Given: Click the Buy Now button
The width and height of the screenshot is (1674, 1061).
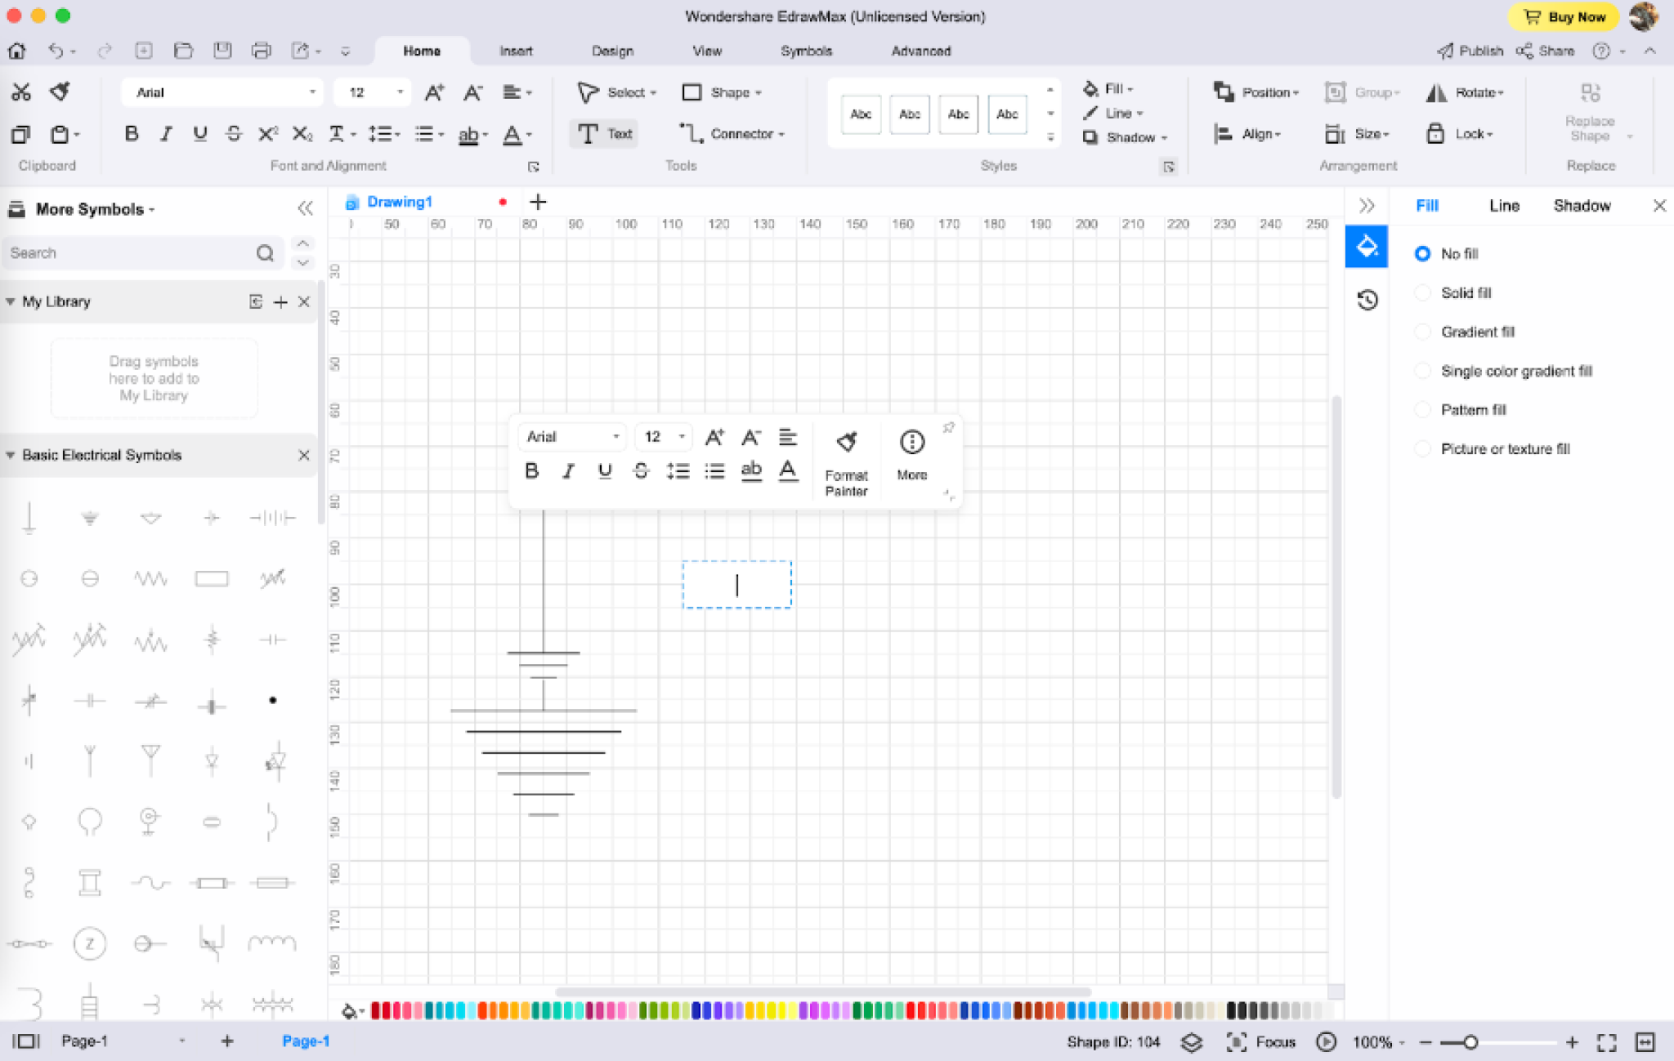Looking at the screenshot, I should pyautogui.click(x=1563, y=16).
